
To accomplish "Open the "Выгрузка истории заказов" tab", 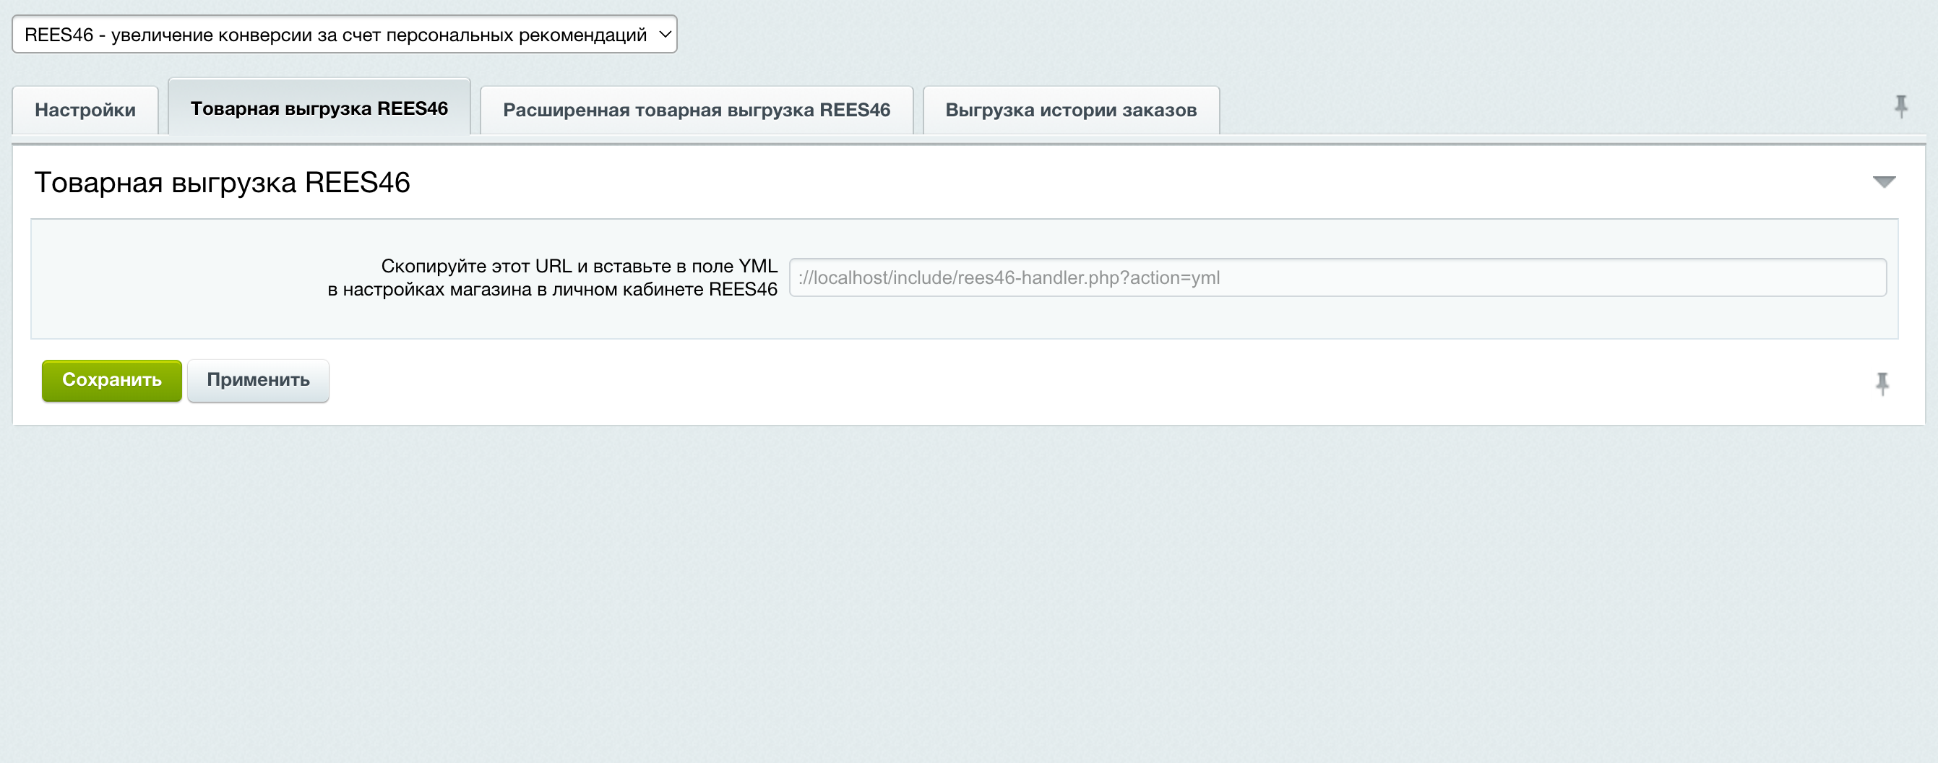I will (1068, 109).
